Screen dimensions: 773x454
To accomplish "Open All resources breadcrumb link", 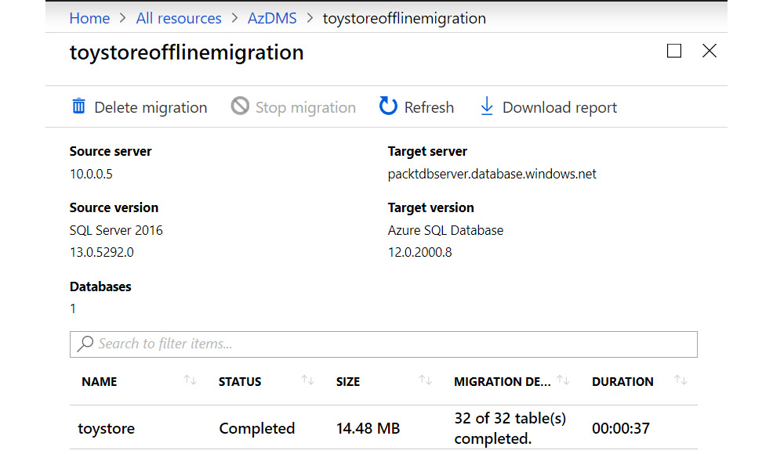I will pyautogui.click(x=179, y=18).
